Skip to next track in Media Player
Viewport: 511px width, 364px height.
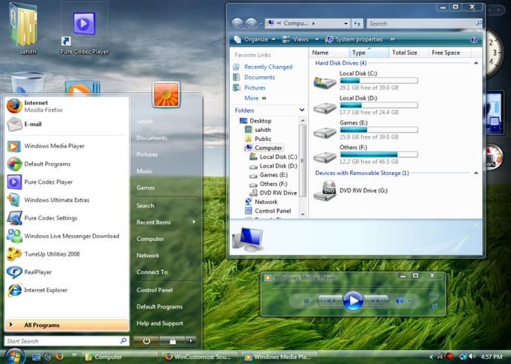click(x=376, y=301)
